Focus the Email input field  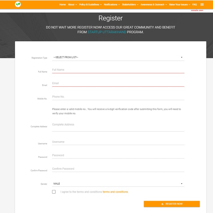(118, 83)
